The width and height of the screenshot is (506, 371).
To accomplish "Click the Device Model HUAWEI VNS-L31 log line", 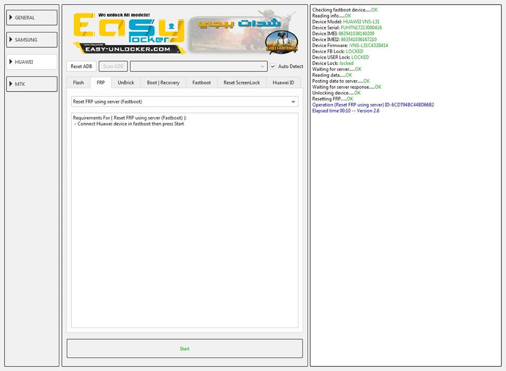I will [x=346, y=22].
